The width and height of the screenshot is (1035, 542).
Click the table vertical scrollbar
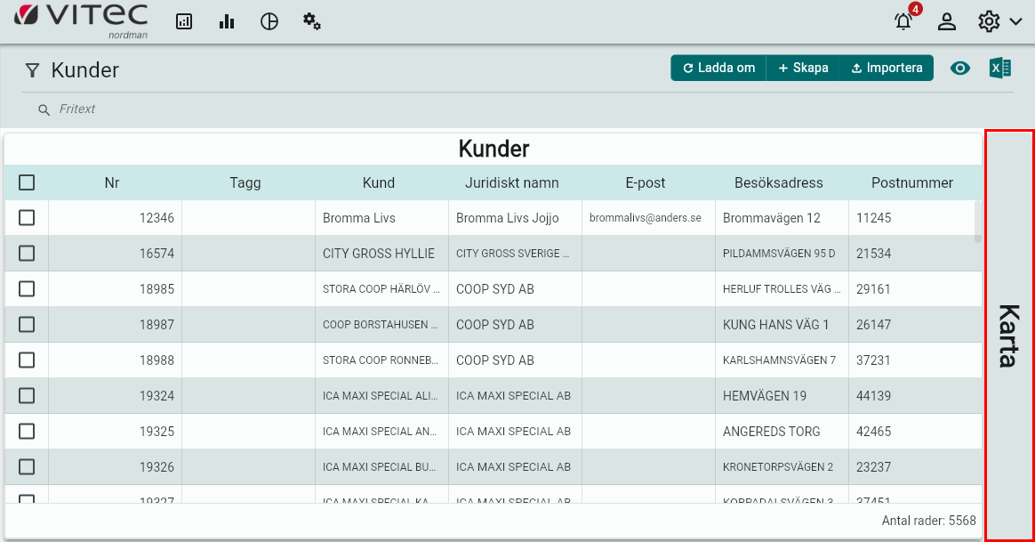pos(977,222)
